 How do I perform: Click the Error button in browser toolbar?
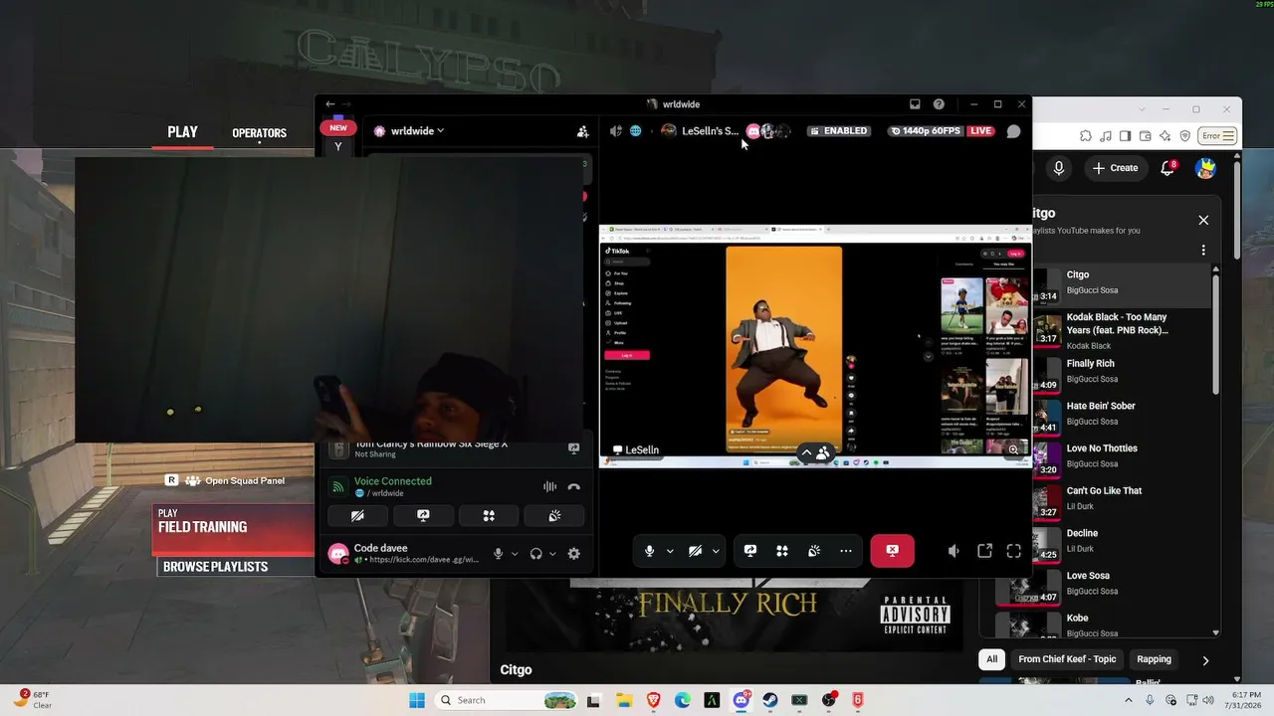point(1218,136)
